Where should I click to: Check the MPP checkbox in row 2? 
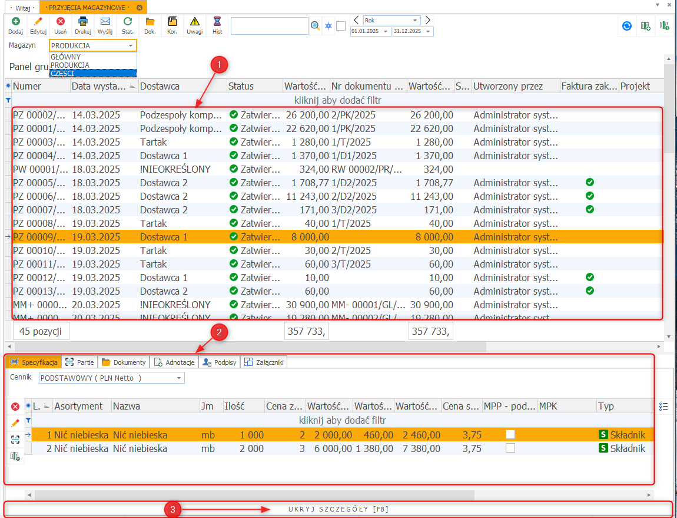pyautogui.click(x=510, y=448)
